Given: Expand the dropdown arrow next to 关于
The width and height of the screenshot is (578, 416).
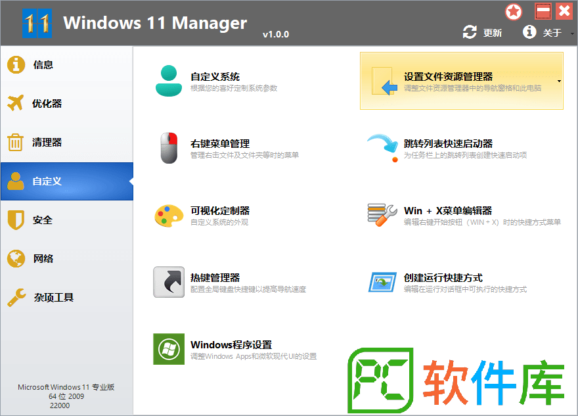Looking at the screenshot, I should [x=571, y=34].
